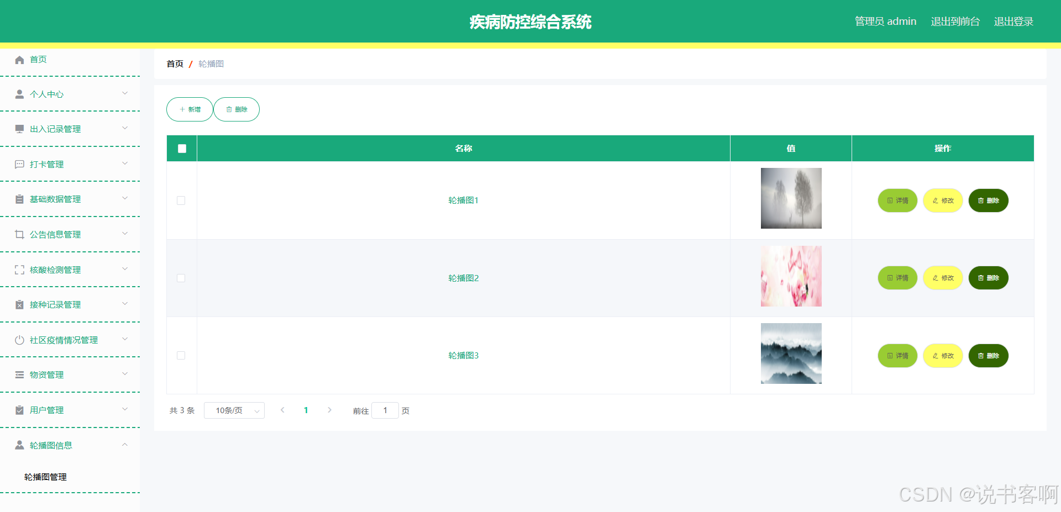Viewport: 1061px width, 512px height.
Task: Delete the 轮播图3 row
Action: click(x=988, y=356)
